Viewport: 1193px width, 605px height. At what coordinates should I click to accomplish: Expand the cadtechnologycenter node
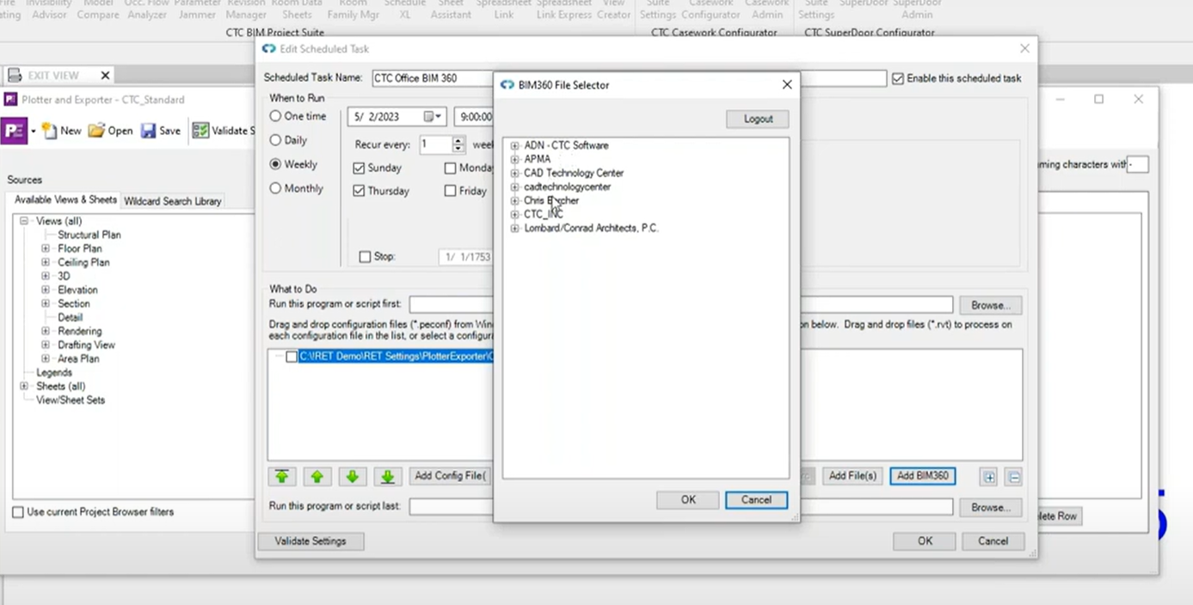514,186
